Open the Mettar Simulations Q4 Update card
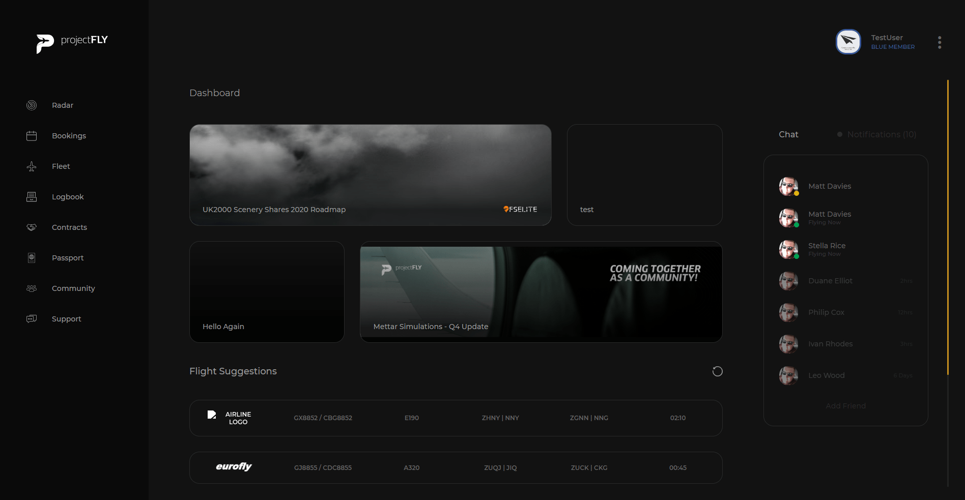Screen dimensions: 965x500 pos(541,292)
